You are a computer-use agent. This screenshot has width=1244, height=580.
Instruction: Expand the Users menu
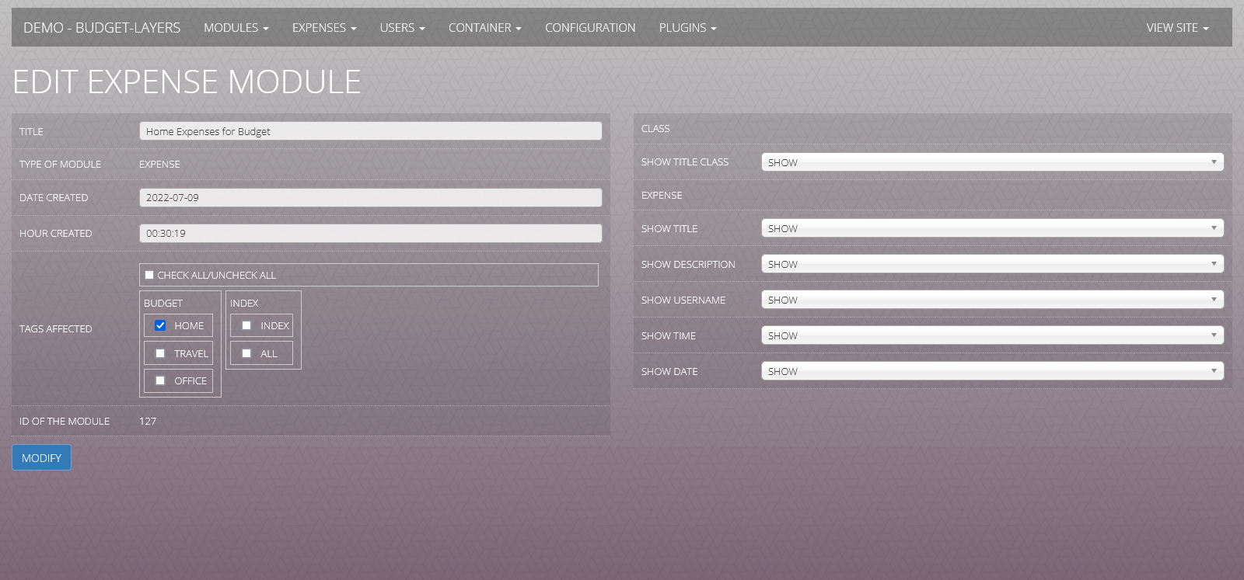pyautogui.click(x=402, y=28)
